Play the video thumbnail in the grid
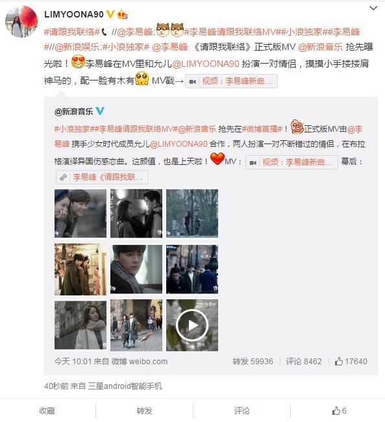This screenshot has height=422, width=385. tap(192, 325)
